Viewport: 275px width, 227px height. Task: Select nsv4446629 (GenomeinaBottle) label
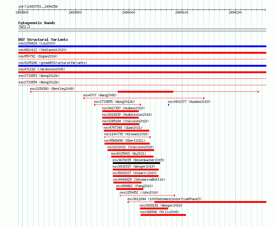click(x=139, y=179)
